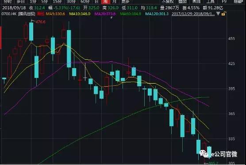Select the 5分 period tab
Screen dimensions: 246x165
click(44, 1)
